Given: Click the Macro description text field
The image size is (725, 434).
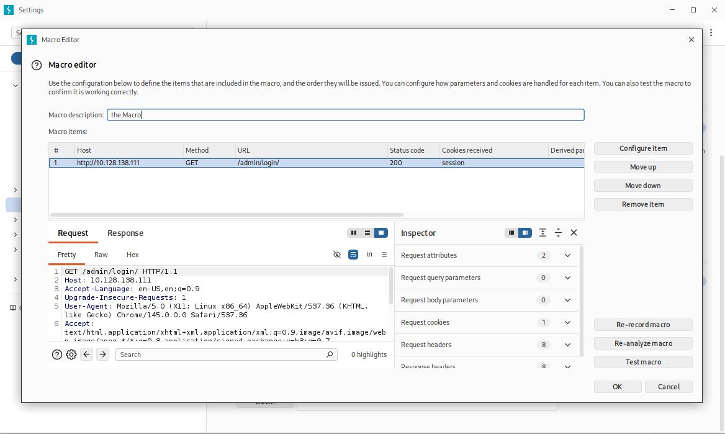Looking at the screenshot, I should pyautogui.click(x=345, y=115).
